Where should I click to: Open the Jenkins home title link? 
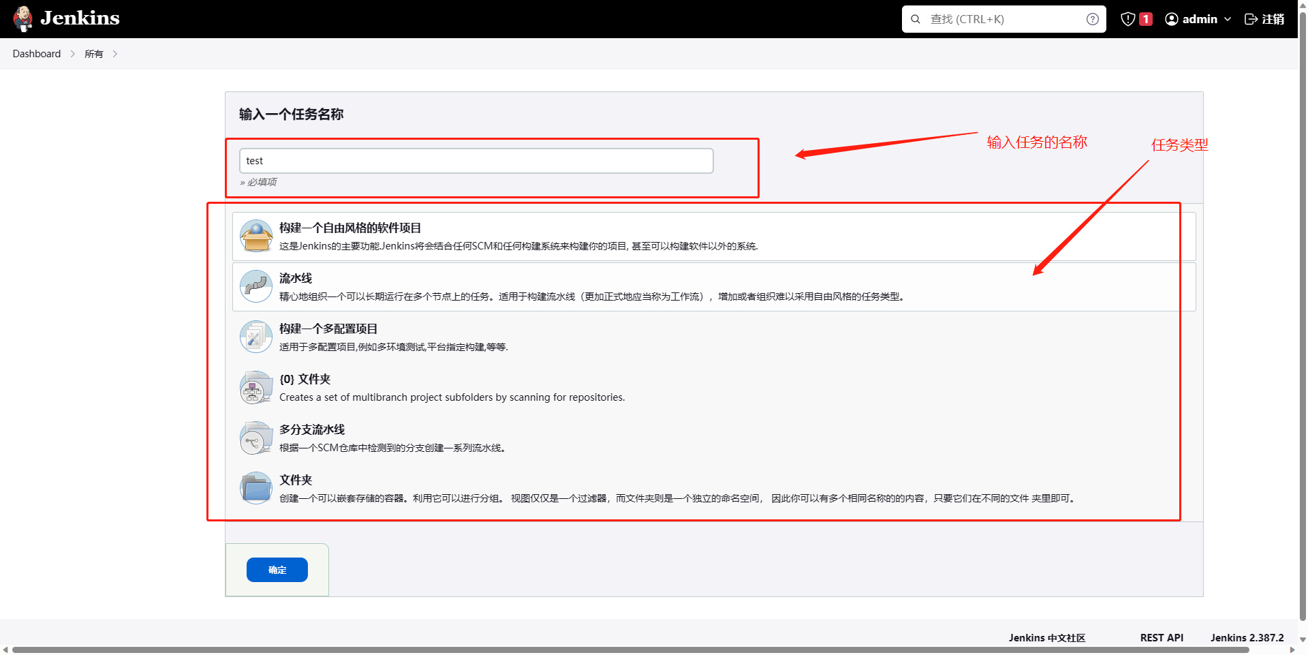click(80, 18)
